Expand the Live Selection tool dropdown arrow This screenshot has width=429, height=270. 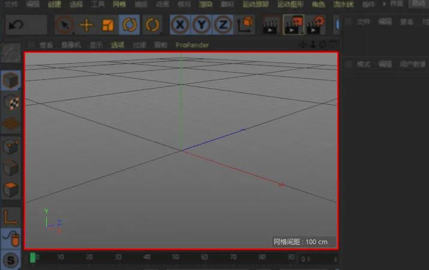(x=73, y=33)
